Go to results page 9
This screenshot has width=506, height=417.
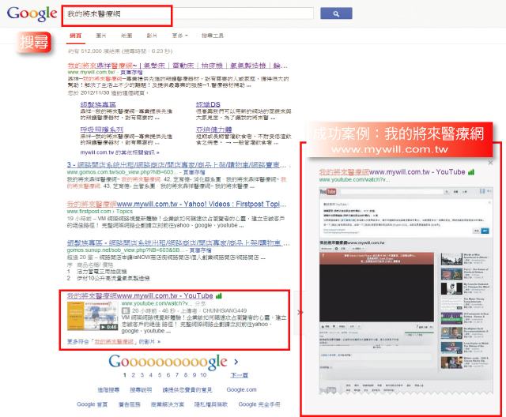(x=194, y=375)
